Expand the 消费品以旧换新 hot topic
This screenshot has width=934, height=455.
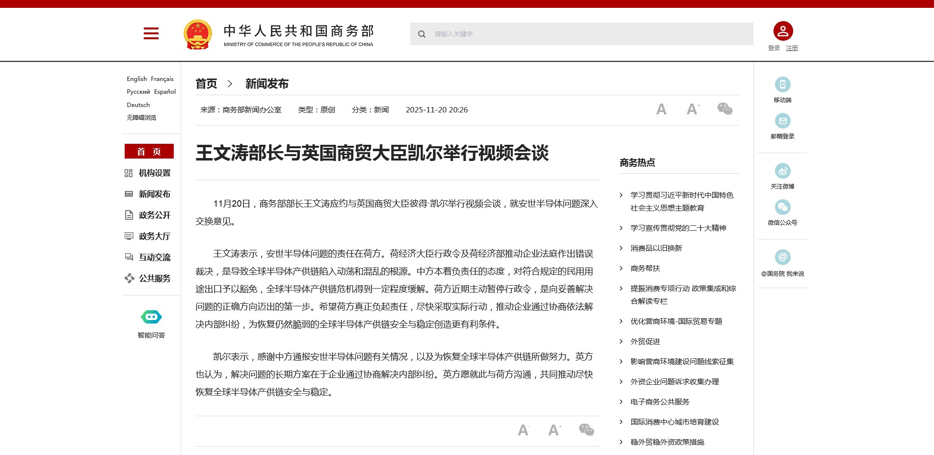656,248
